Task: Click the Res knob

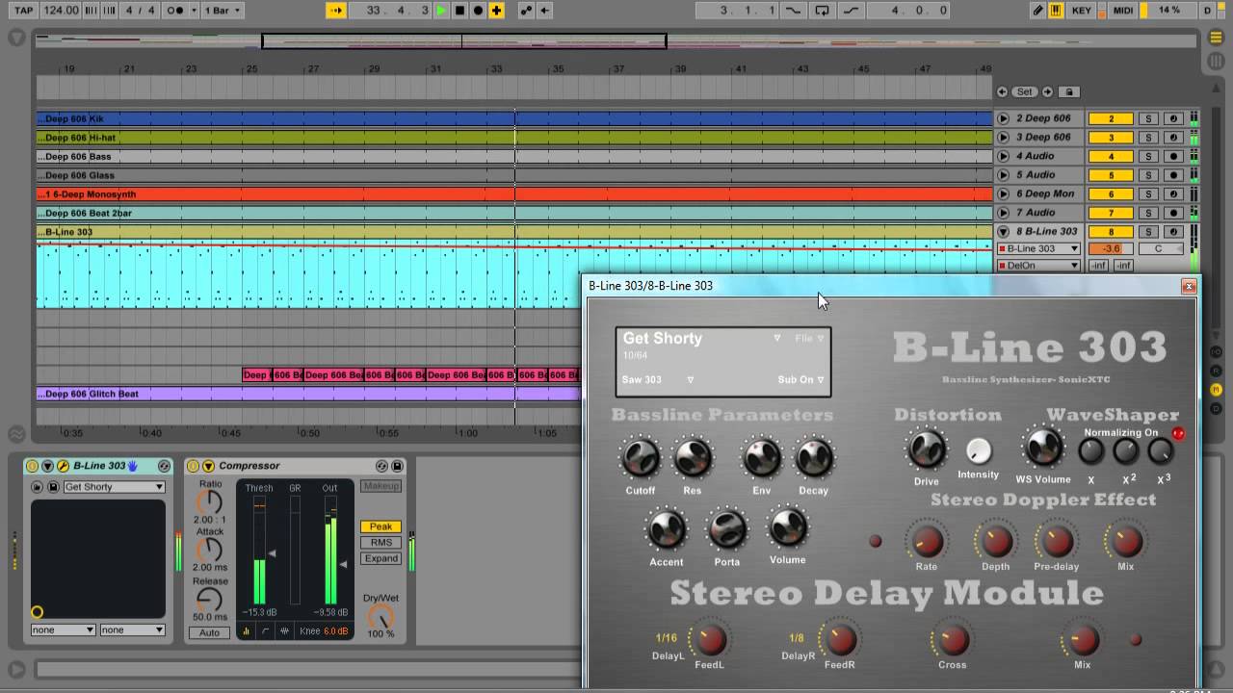Action: coord(693,459)
